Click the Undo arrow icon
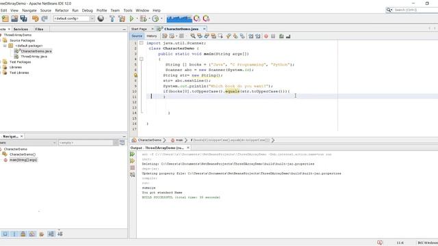This screenshot has height=246, width=438. pos(35,18)
